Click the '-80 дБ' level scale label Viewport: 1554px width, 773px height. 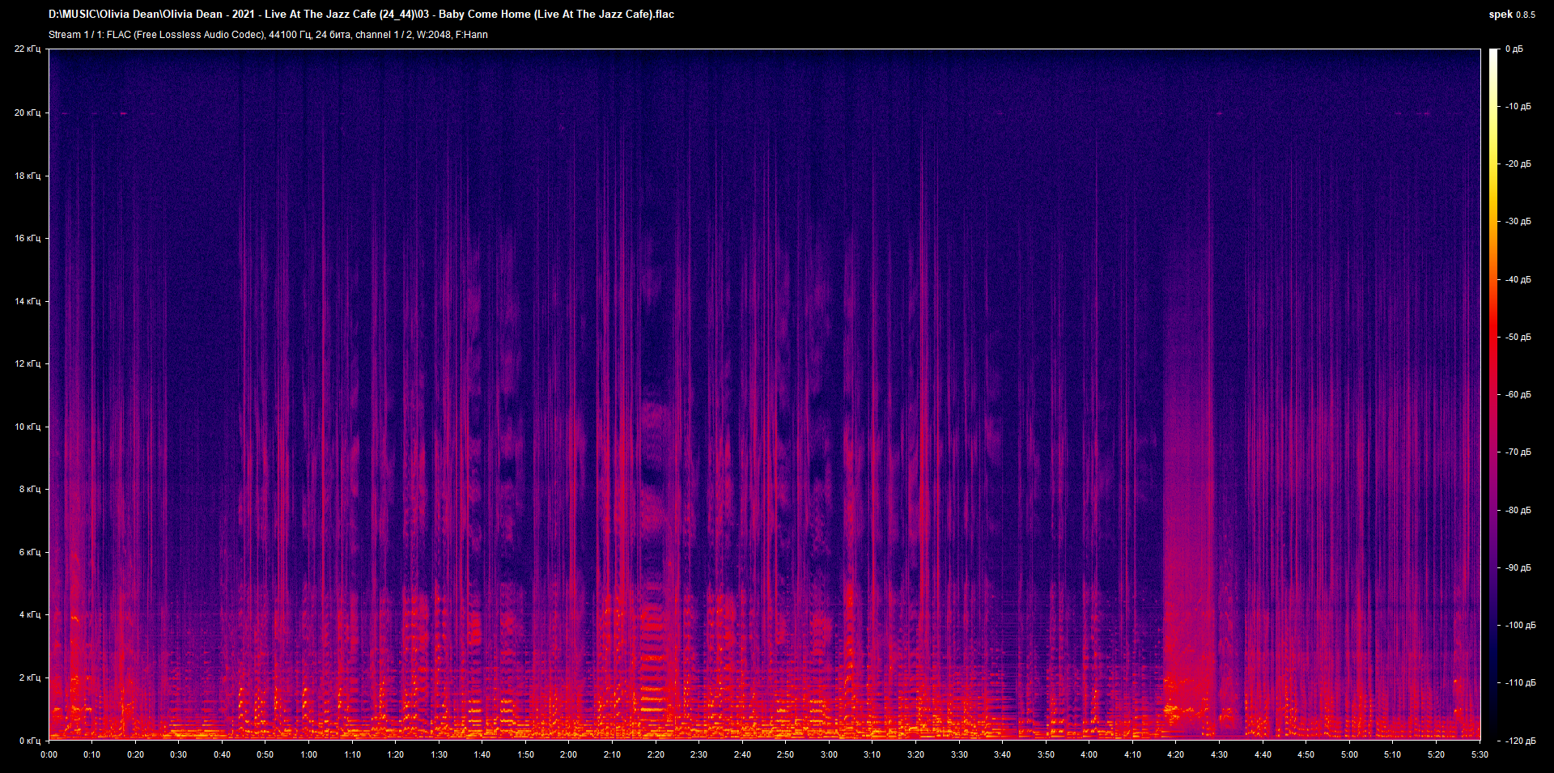tap(1518, 511)
